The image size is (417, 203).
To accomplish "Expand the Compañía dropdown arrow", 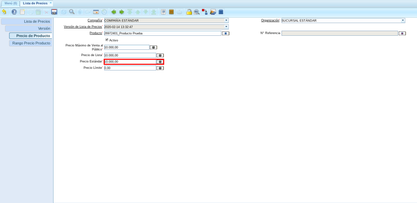I will pos(226,20).
